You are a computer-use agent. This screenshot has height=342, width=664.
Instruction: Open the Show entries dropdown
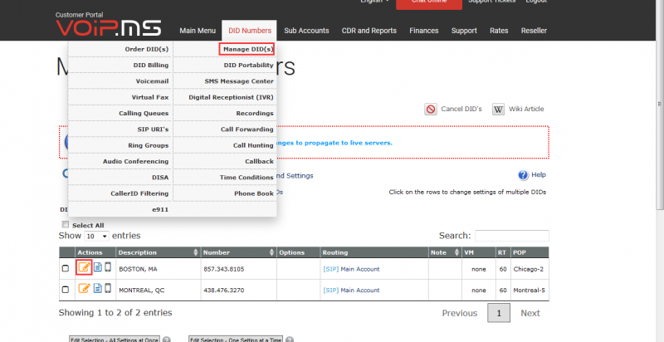click(97, 237)
